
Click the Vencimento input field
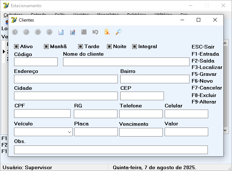(x=141, y=132)
